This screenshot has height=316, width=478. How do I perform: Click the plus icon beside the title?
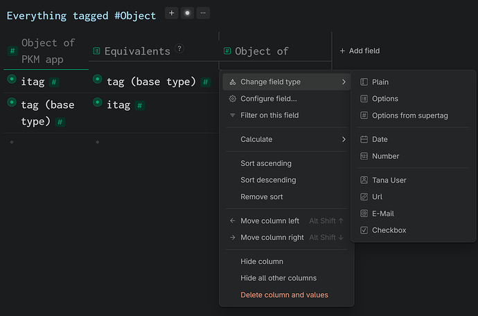click(x=172, y=13)
